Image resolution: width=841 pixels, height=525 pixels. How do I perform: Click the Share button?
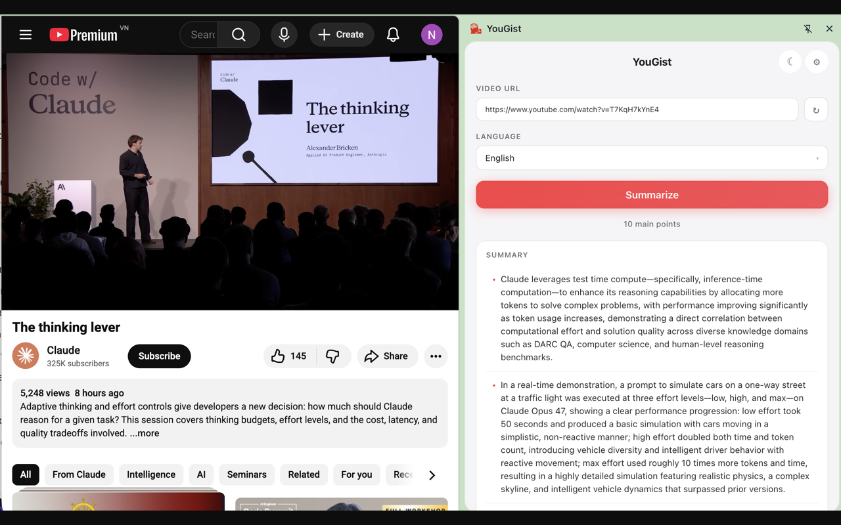[387, 356]
